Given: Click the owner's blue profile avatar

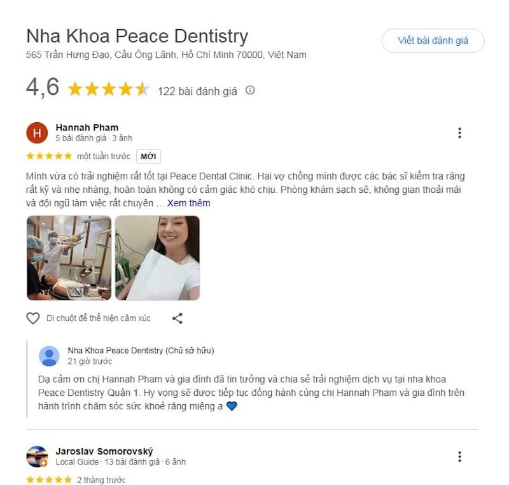Looking at the screenshot, I should [49, 356].
